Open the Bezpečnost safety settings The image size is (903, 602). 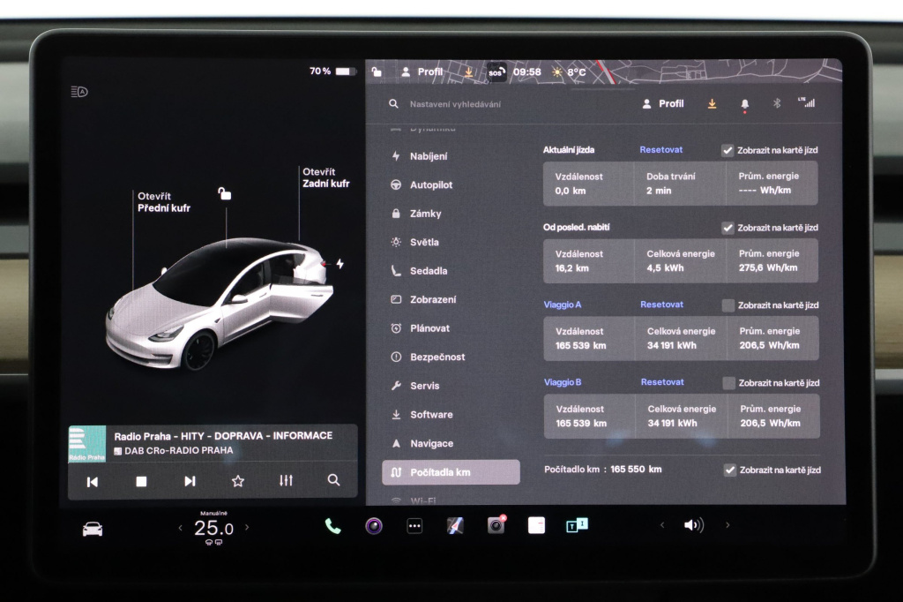(437, 357)
